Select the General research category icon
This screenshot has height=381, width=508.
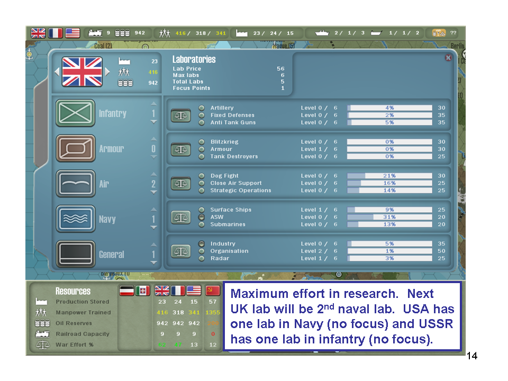coord(75,254)
